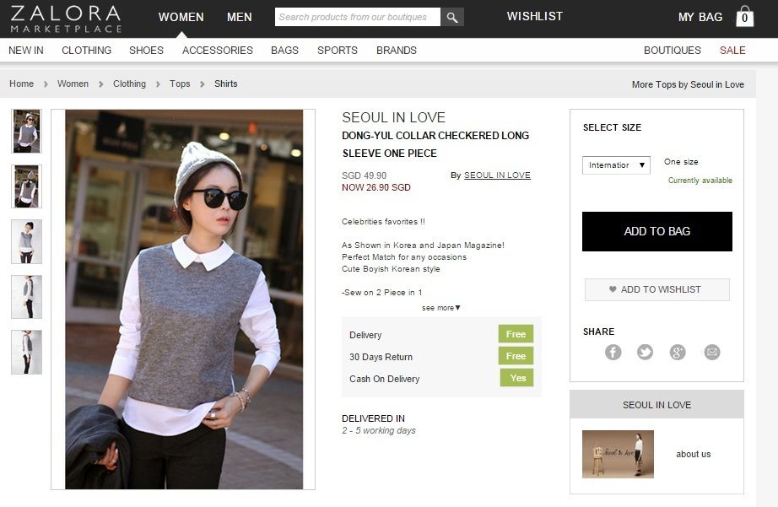The image size is (778, 507).
Task: Open the Seoul in Love boutique image
Action: click(x=618, y=455)
